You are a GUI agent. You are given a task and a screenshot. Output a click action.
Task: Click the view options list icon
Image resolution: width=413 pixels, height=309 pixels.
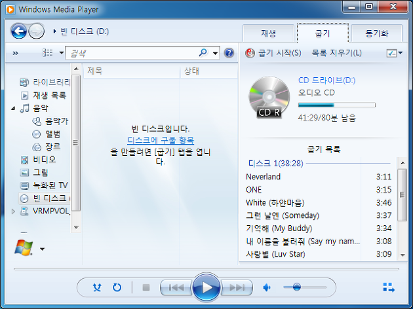[48, 53]
